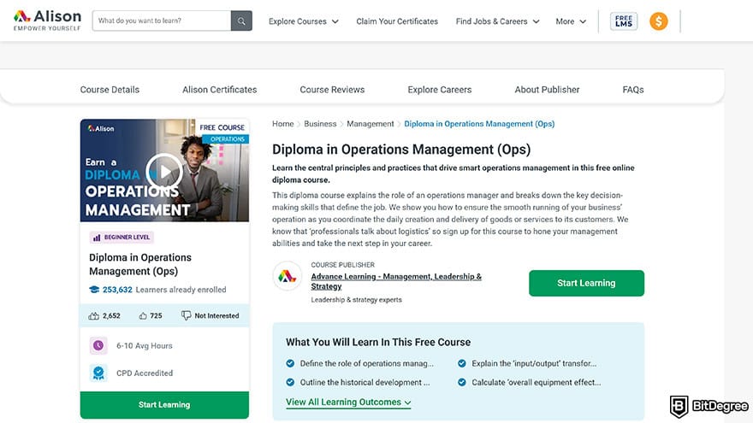The width and height of the screenshot is (753, 423).
Task: Go to Management breadcrumb
Action: click(x=371, y=124)
